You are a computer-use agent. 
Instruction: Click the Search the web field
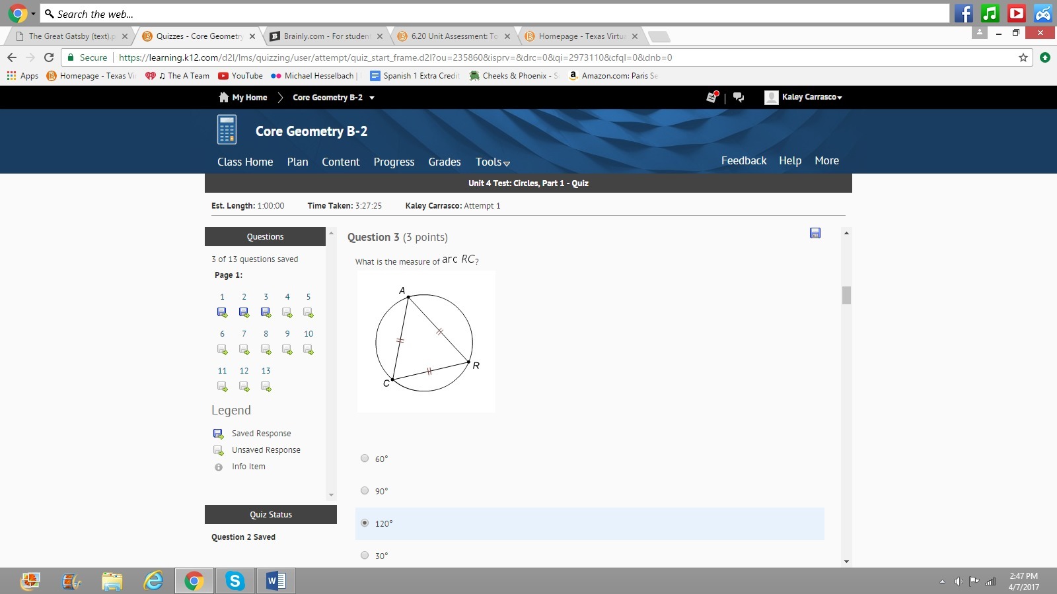495,14
